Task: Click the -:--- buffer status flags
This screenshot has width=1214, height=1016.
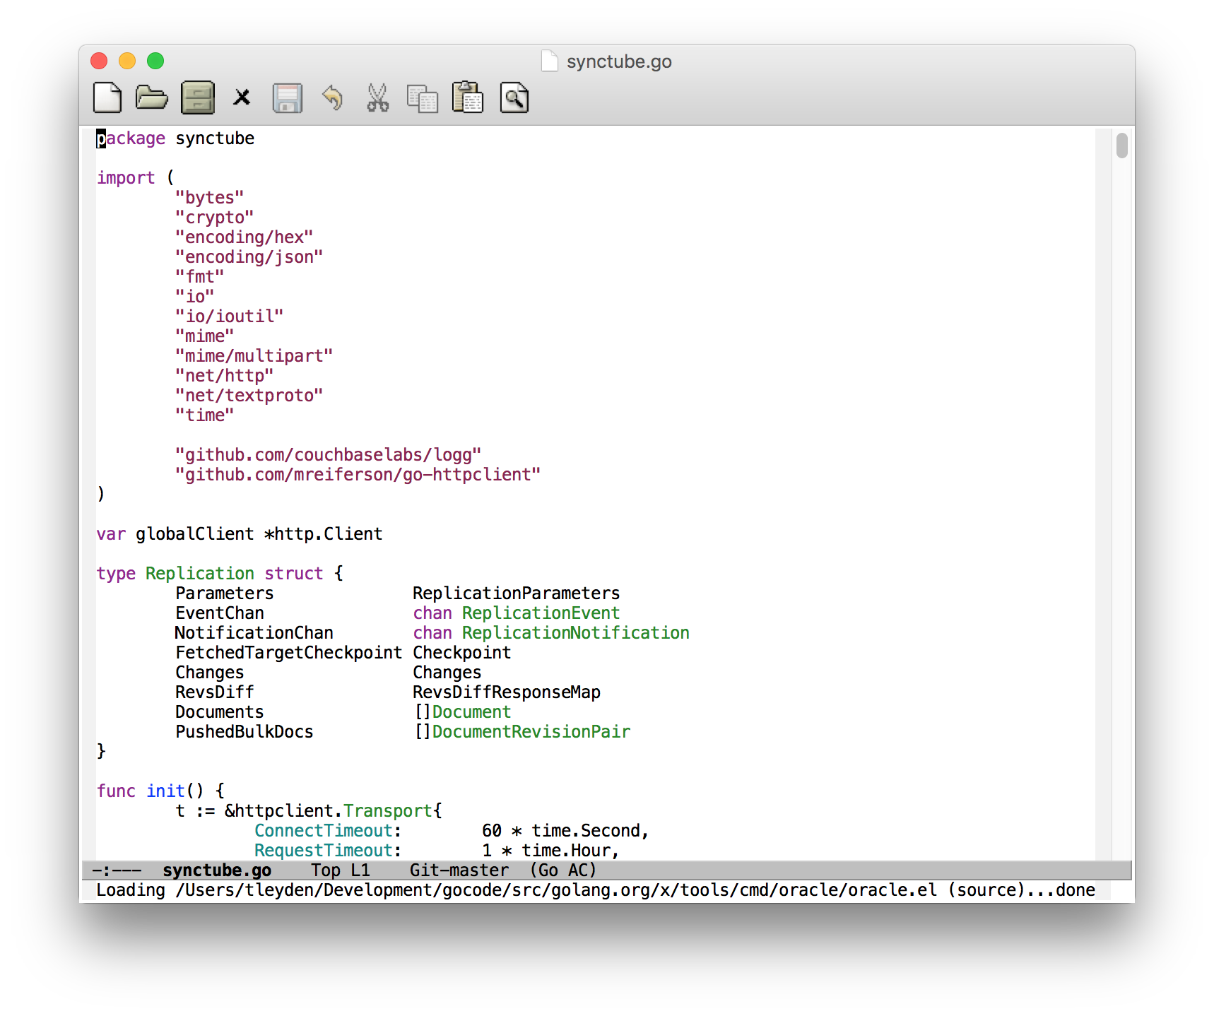Action: coord(117,870)
